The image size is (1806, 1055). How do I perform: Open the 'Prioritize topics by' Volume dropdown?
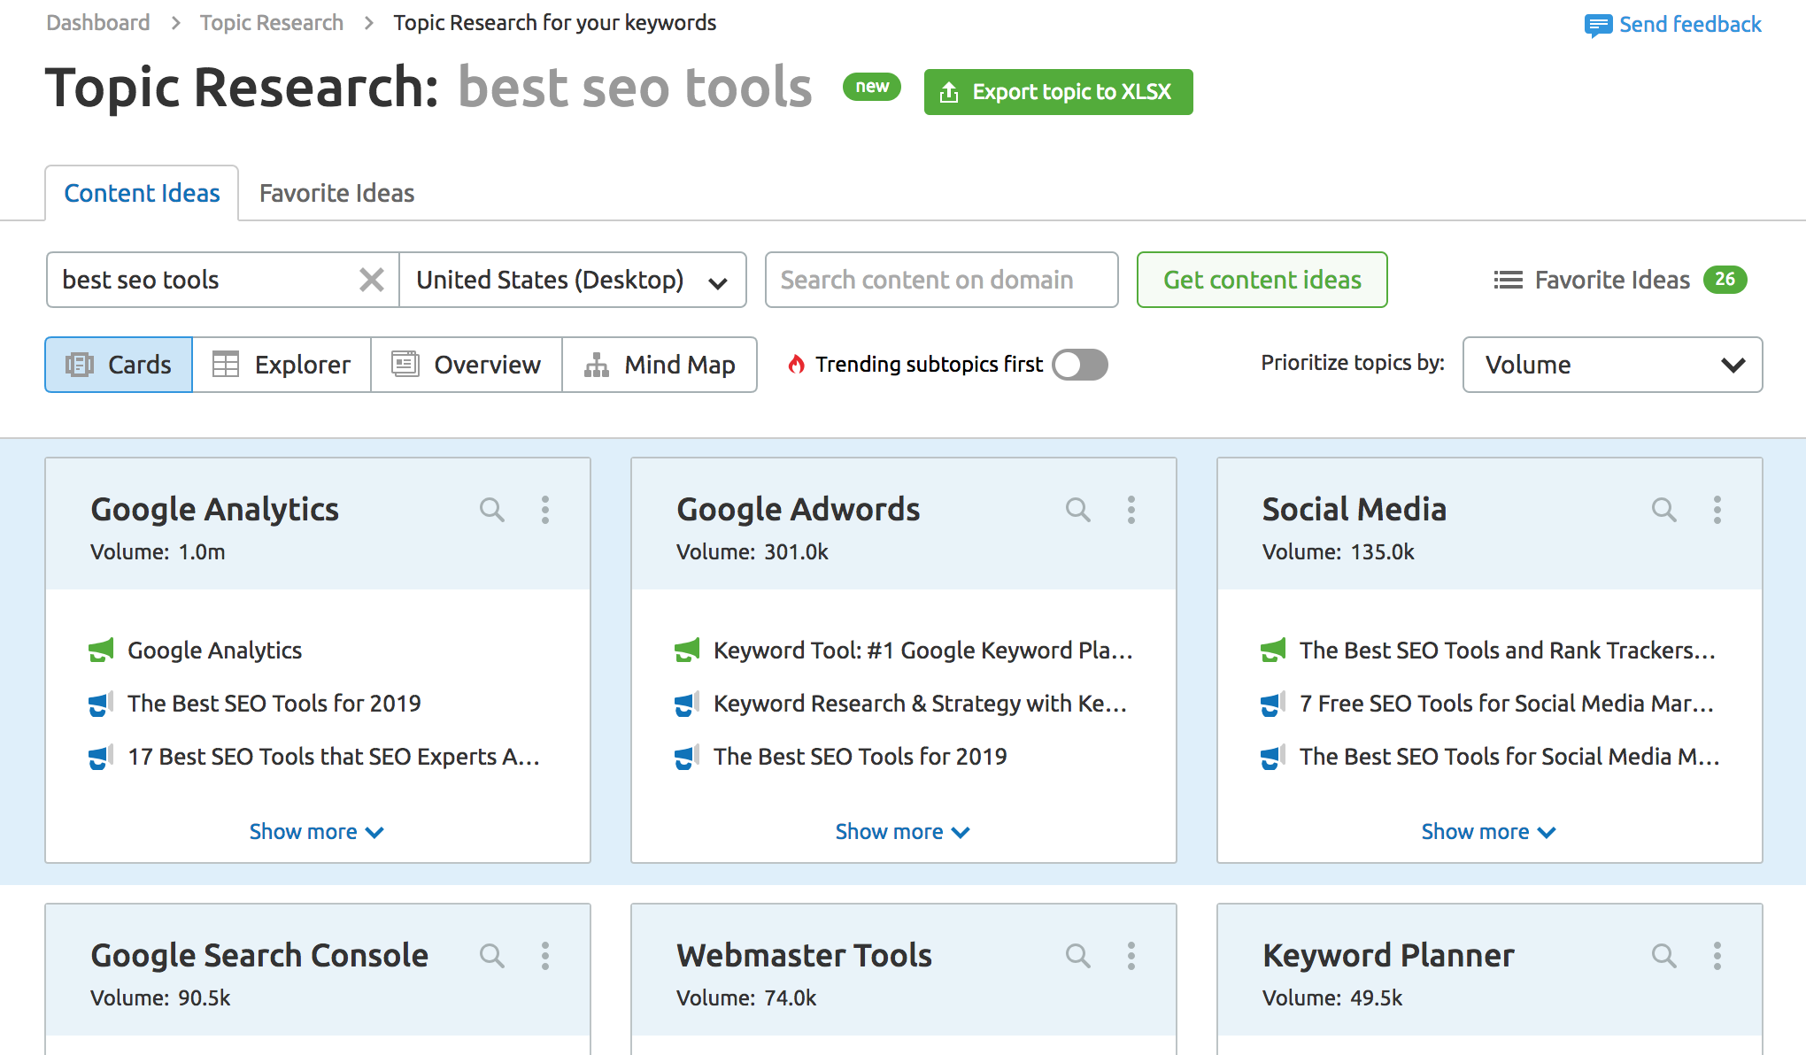click(x=1612, y=365)
